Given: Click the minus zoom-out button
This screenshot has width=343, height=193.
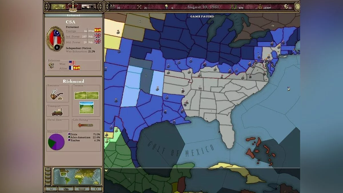Looking at the screenshot, I should (x=51, y=189).
